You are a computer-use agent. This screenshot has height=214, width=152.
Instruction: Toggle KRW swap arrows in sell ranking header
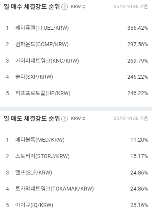(x=84, y=119)
